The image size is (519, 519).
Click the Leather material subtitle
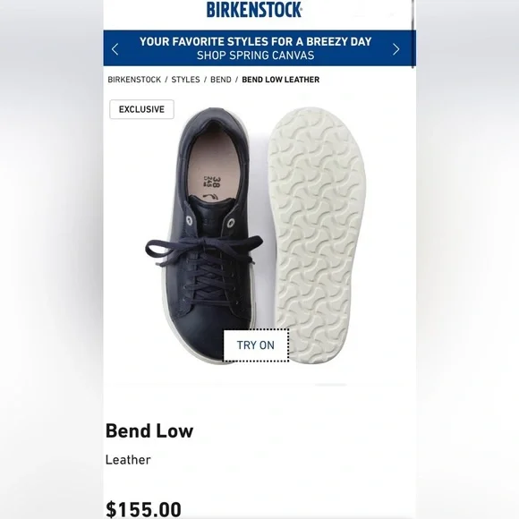tap(128, 460)
